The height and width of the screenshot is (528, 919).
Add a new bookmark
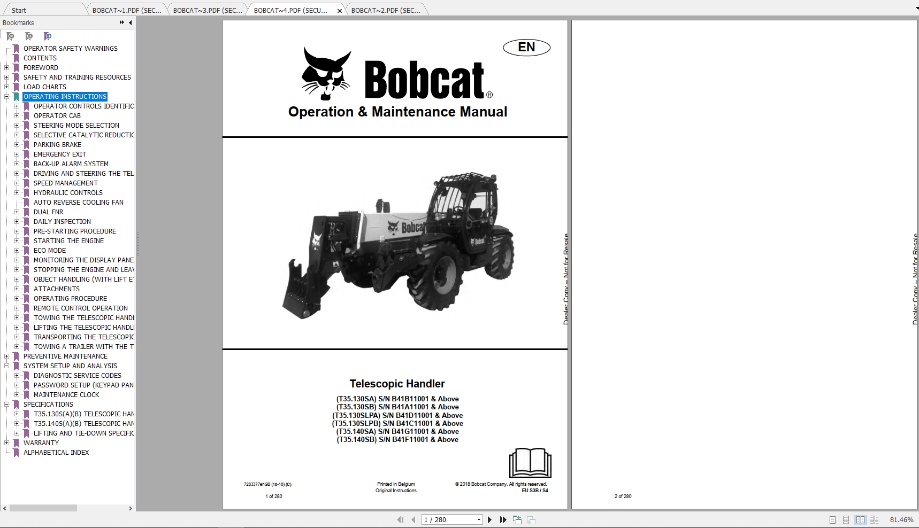[x=29, y=36]
